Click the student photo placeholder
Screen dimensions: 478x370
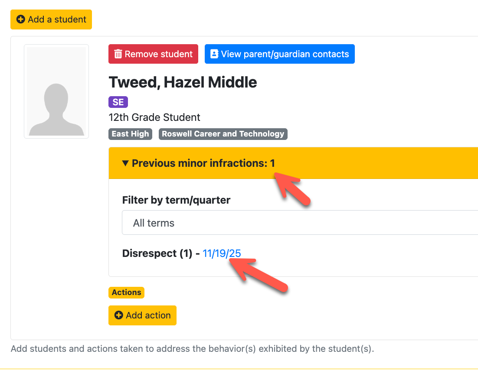(x=56, y=91)
